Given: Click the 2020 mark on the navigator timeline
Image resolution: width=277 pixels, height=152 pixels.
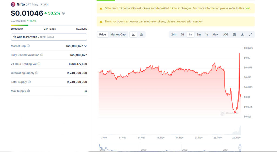Looking at the screenshot, I should (144, 150).
